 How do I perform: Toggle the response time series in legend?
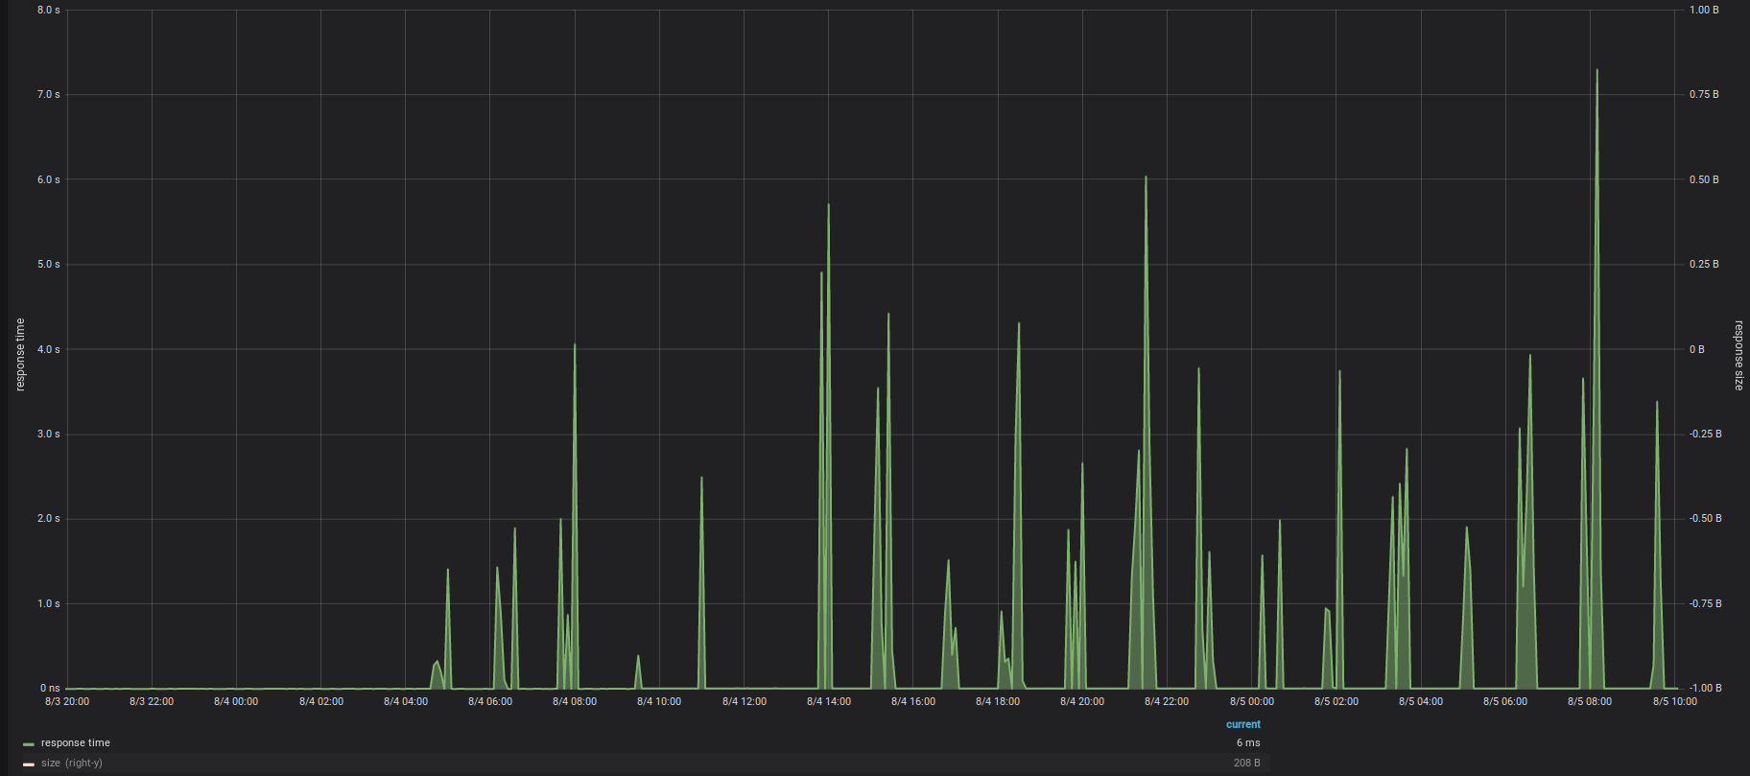coord(75,743)
